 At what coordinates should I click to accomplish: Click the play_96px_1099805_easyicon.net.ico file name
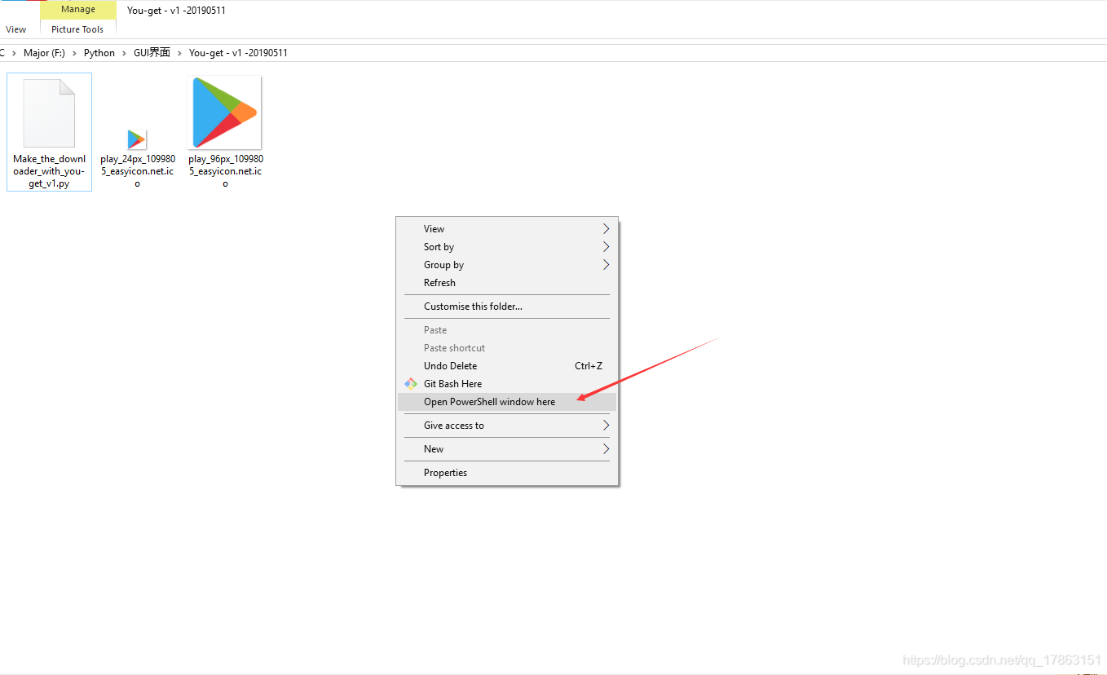pos(226,171)
